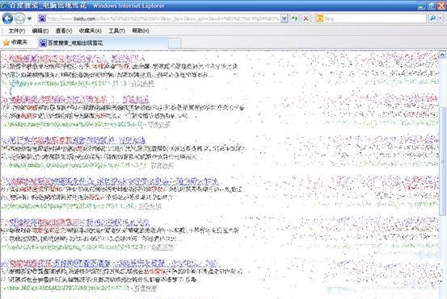
Task: Open the recent pages dropdown arrow
Action: click(x=29, y=19)
